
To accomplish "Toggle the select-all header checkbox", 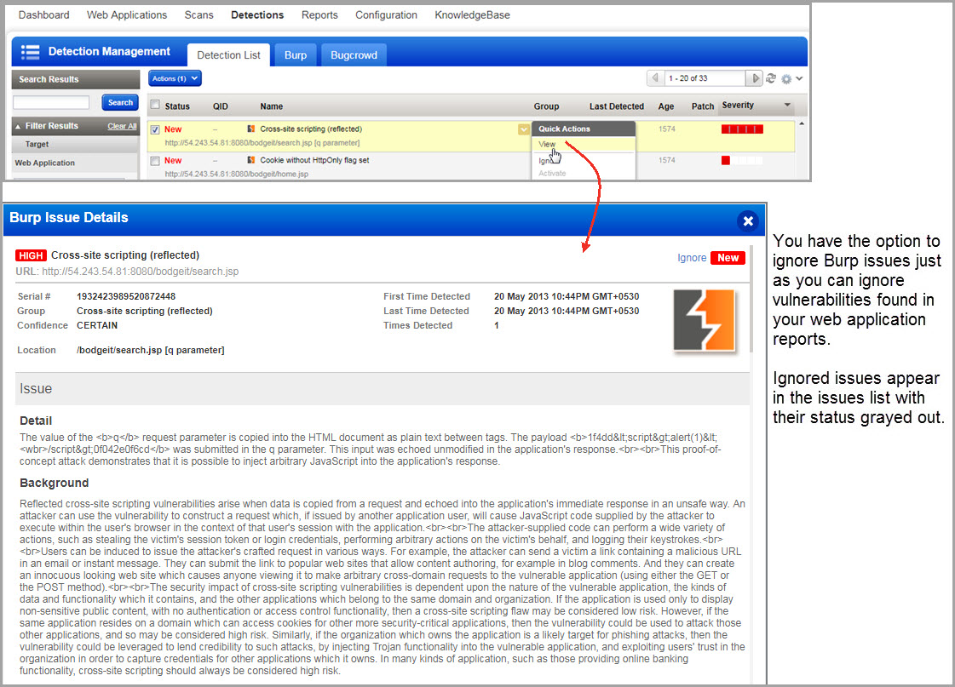I will pos(155,105).
